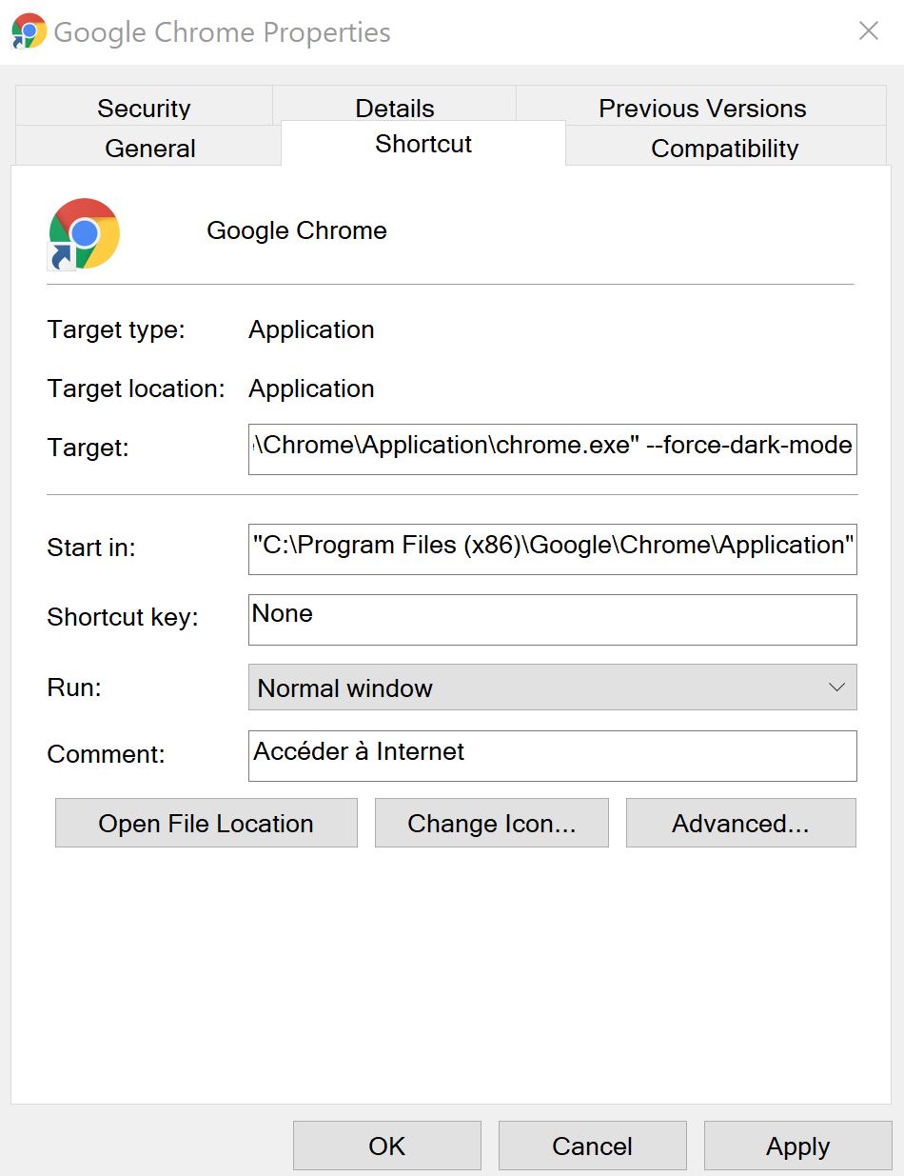The image size is (904, 1176).
Task: Switch to the Compatibility tab
Action: [724, 148]
